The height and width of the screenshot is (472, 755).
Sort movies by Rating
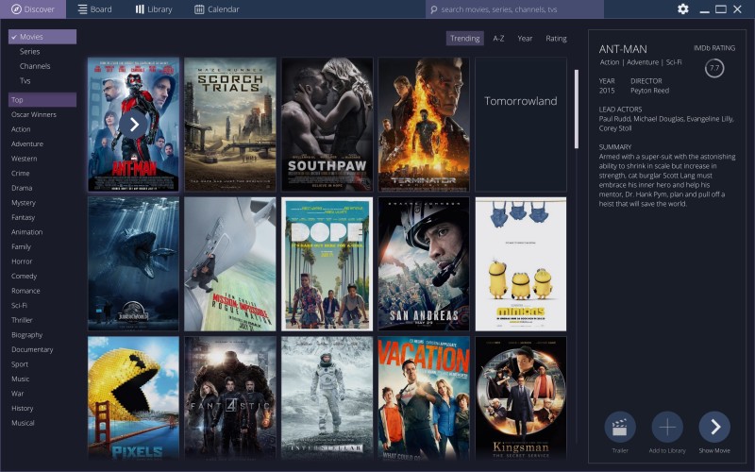tap(556, 39)
